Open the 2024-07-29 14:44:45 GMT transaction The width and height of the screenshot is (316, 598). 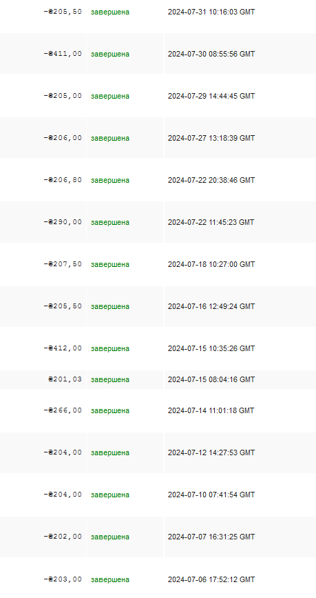(211, 96)
